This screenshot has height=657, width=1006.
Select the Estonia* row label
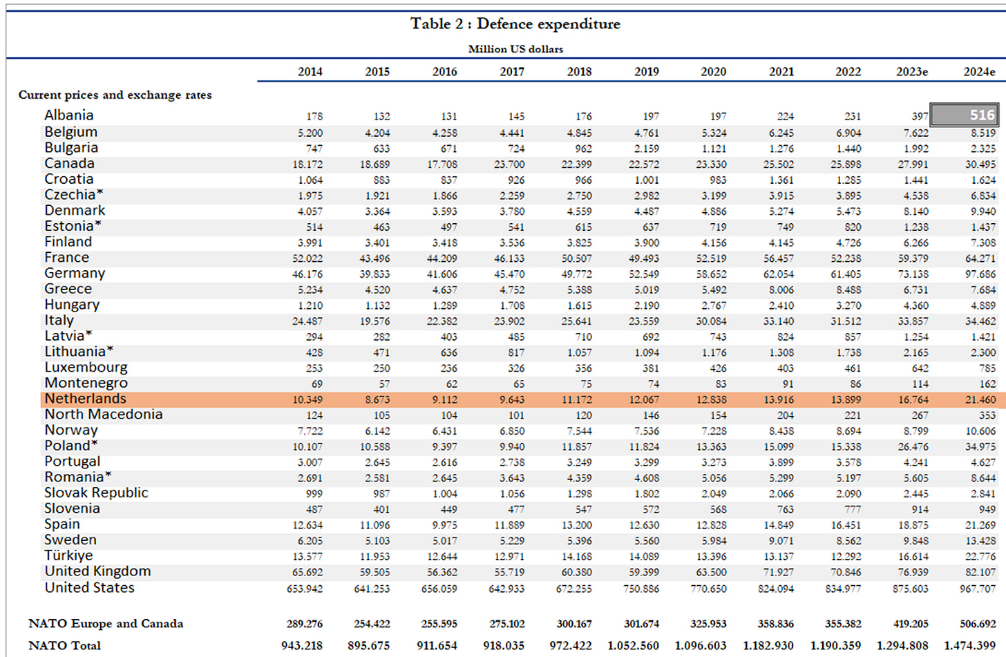click(73, 226)
